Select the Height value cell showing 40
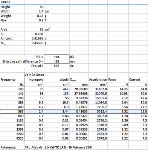 click(x=34, y=7)
